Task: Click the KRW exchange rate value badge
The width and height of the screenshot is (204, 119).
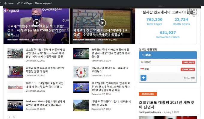Action: [188, 62]
